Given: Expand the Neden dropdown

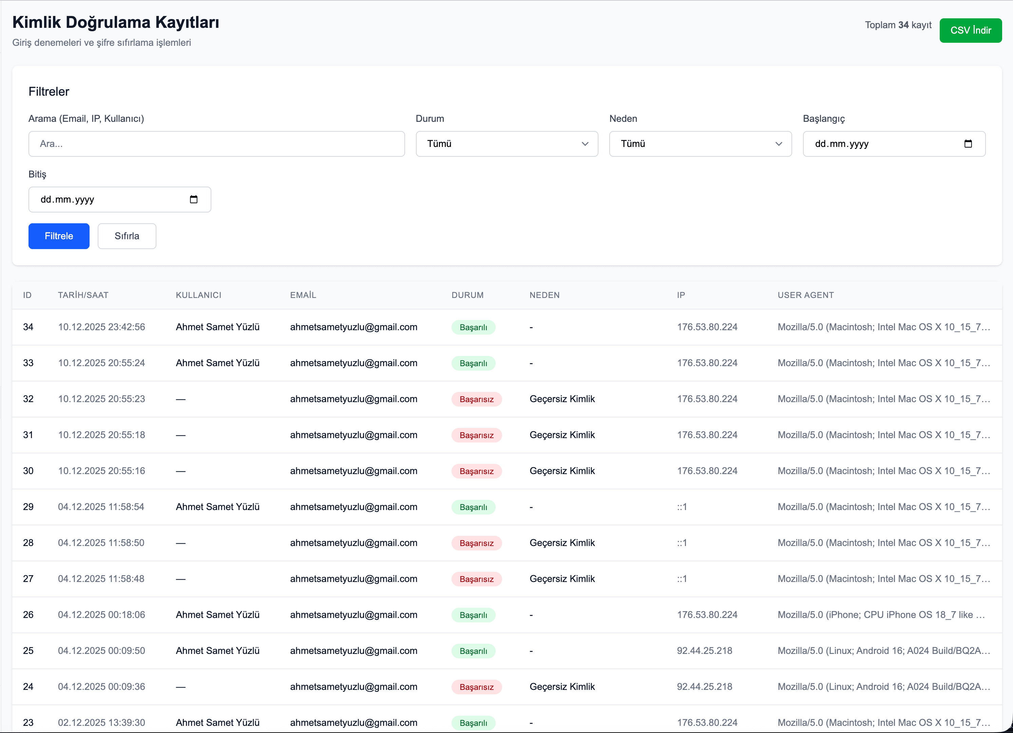Looking at the screenshot, I should (700, 144).
